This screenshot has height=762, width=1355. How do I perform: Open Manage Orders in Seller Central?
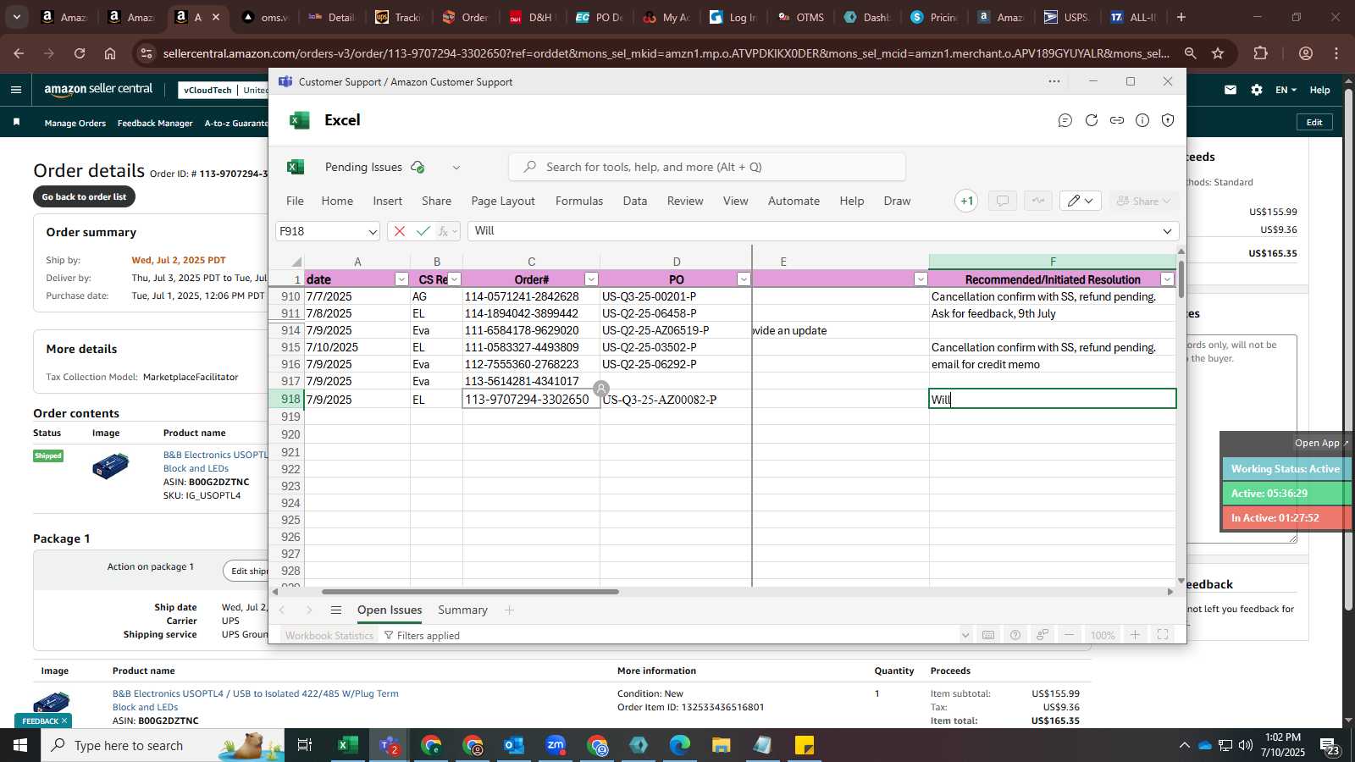click(75, 123)
